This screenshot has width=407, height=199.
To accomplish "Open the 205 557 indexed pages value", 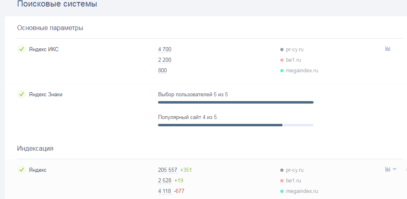I will pos(168,170).
